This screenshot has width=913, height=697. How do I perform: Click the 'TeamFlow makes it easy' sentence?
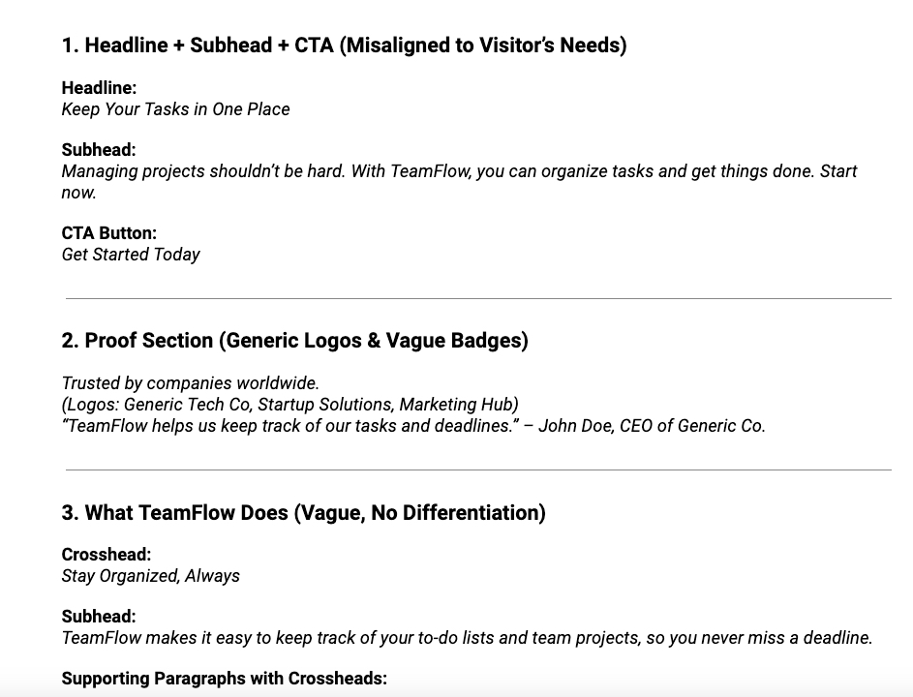pyautogui.click(x=467, y=638)
